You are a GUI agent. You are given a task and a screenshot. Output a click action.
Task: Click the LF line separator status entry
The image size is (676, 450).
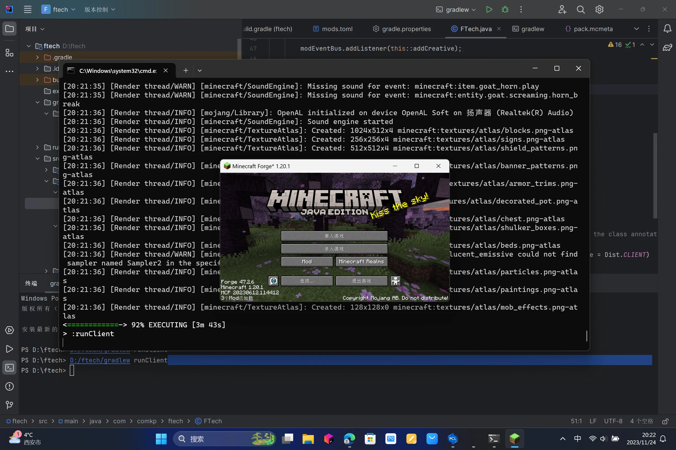[593, 421]
